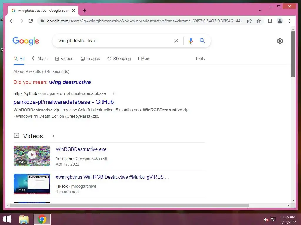
Task: View site information via the padlock icon
Action: 42,21
